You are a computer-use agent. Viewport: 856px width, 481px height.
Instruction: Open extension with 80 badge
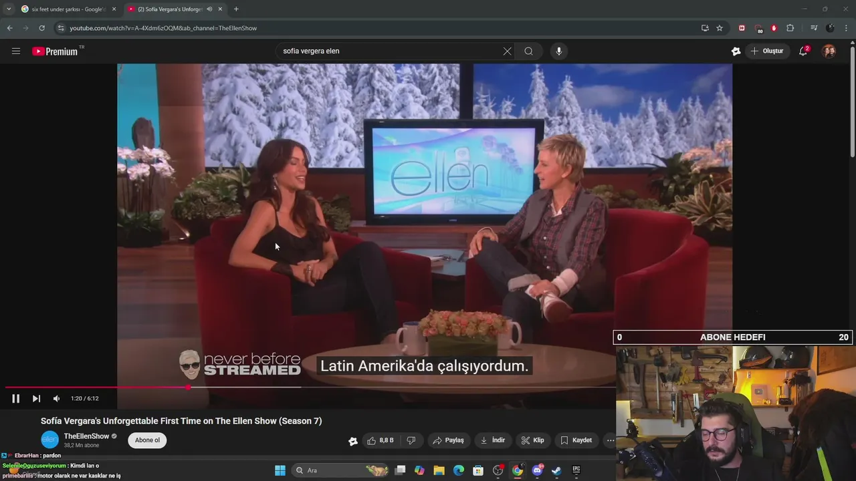[758, 28]
